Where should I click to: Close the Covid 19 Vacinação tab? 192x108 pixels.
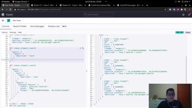142,5
